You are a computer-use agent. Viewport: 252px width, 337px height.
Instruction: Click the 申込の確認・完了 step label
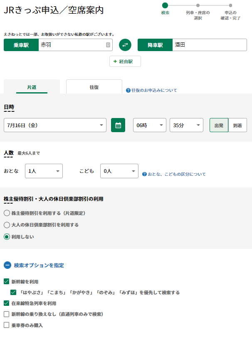pyautogui.click(x=230, y=15)
